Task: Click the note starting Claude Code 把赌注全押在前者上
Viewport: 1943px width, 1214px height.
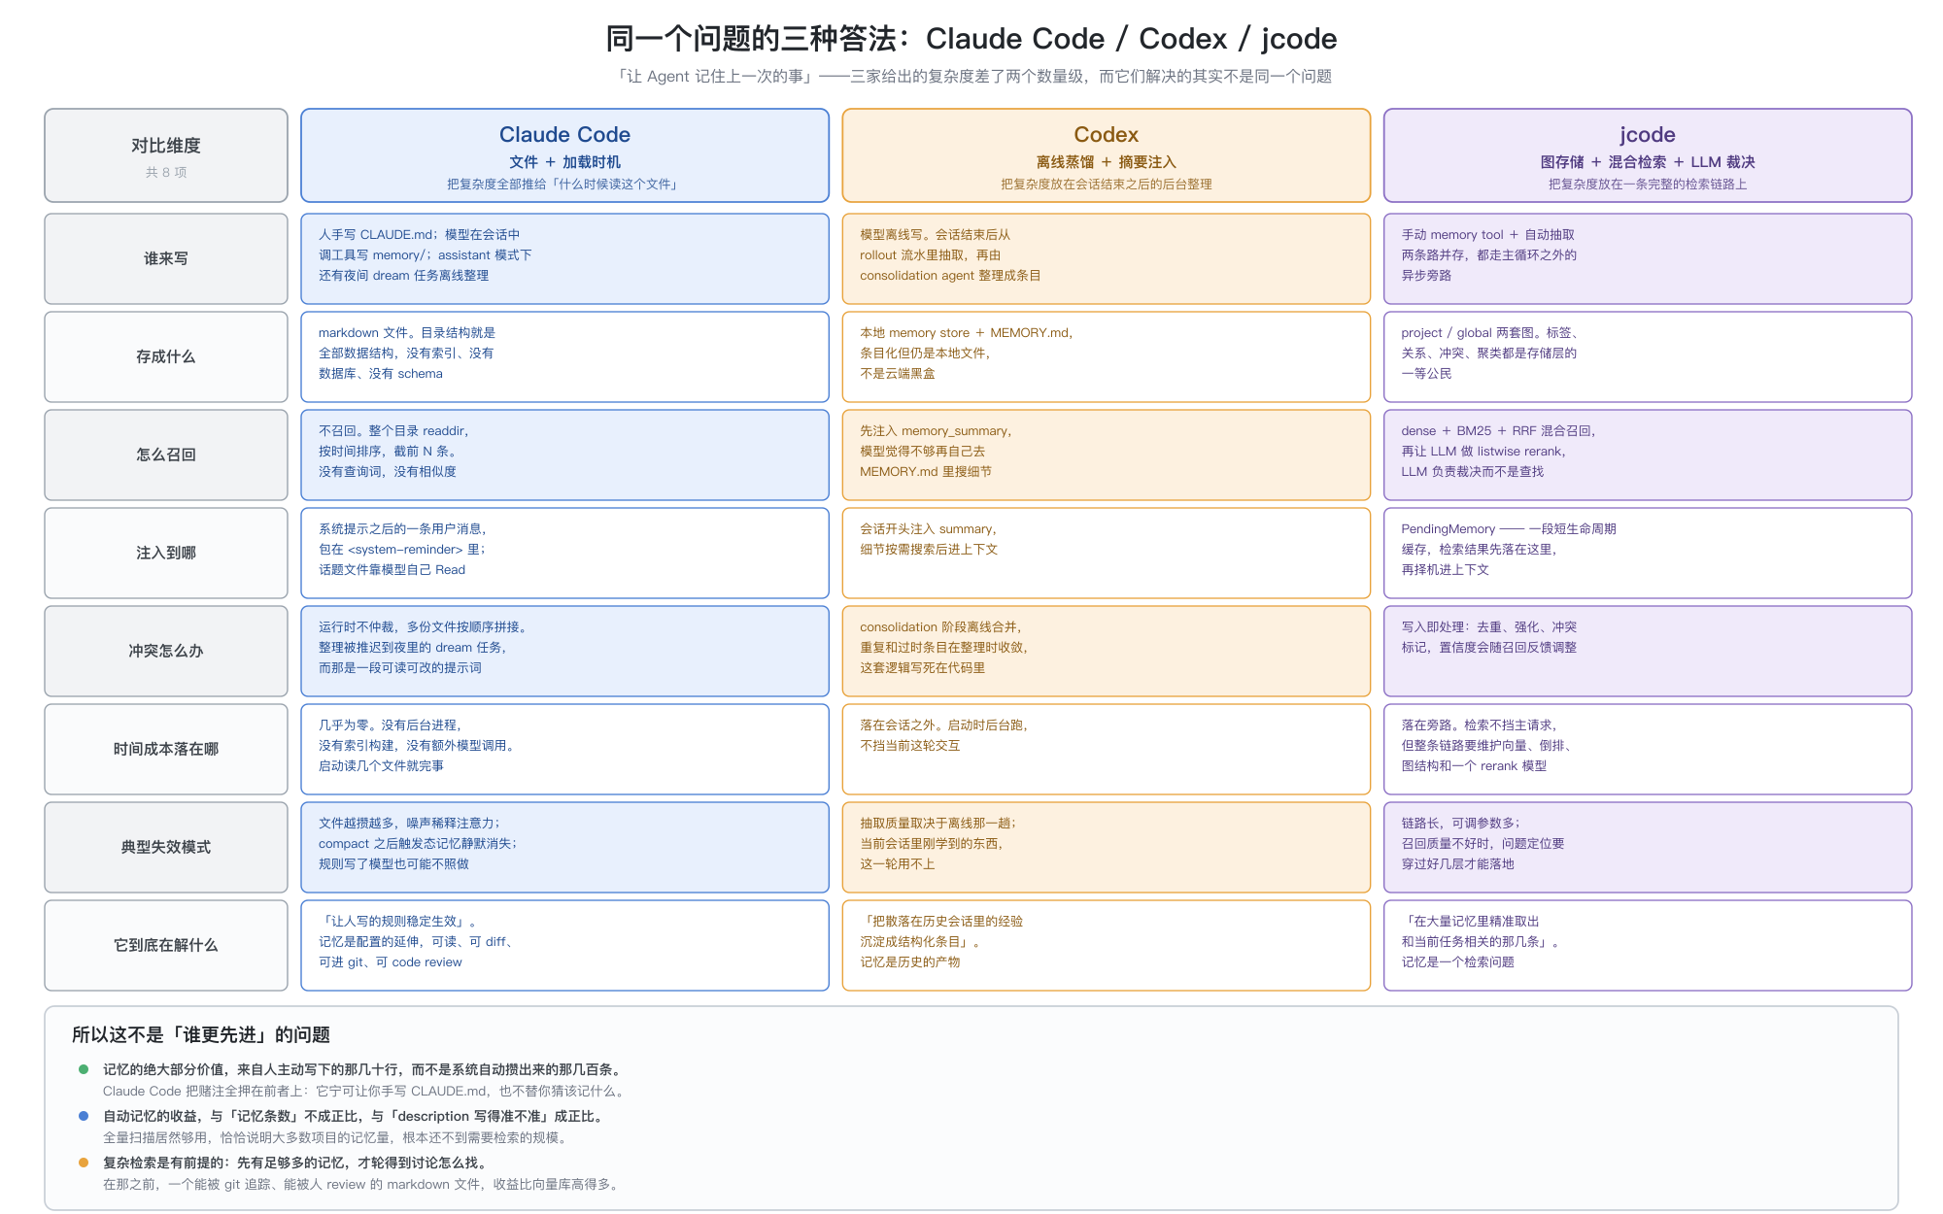Action: pyautogui.click(x=365, y=1092)
